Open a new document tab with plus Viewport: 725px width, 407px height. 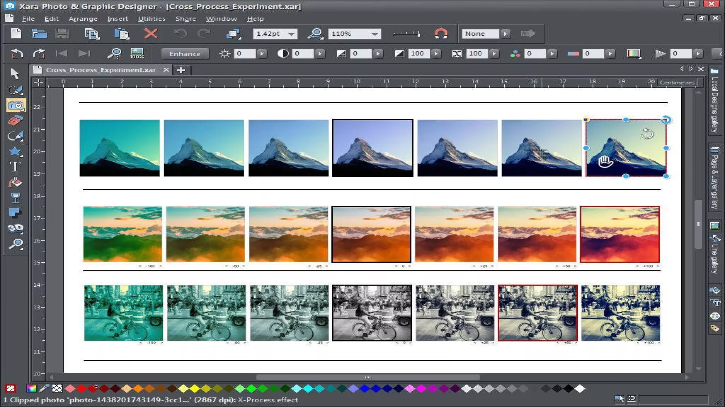[181, 70]
